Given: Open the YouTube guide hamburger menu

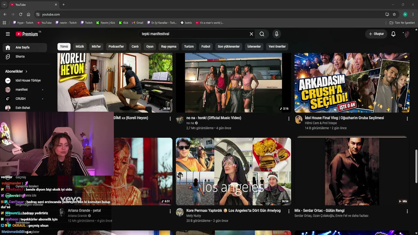Looking at the screenshot, I should click(8, 34).
